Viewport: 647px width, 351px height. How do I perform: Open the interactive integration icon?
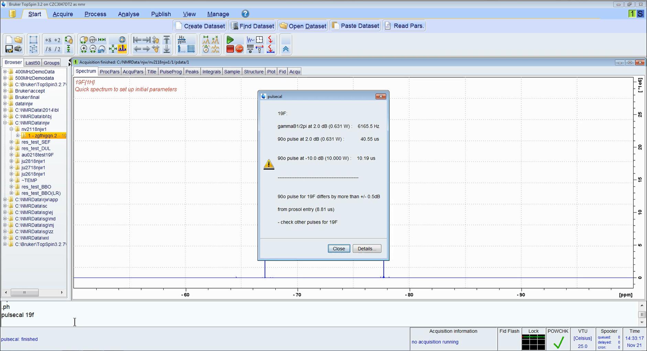[206, 40]
